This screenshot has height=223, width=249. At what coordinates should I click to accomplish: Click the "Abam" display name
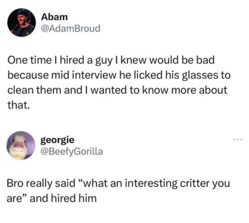point(54,17)
